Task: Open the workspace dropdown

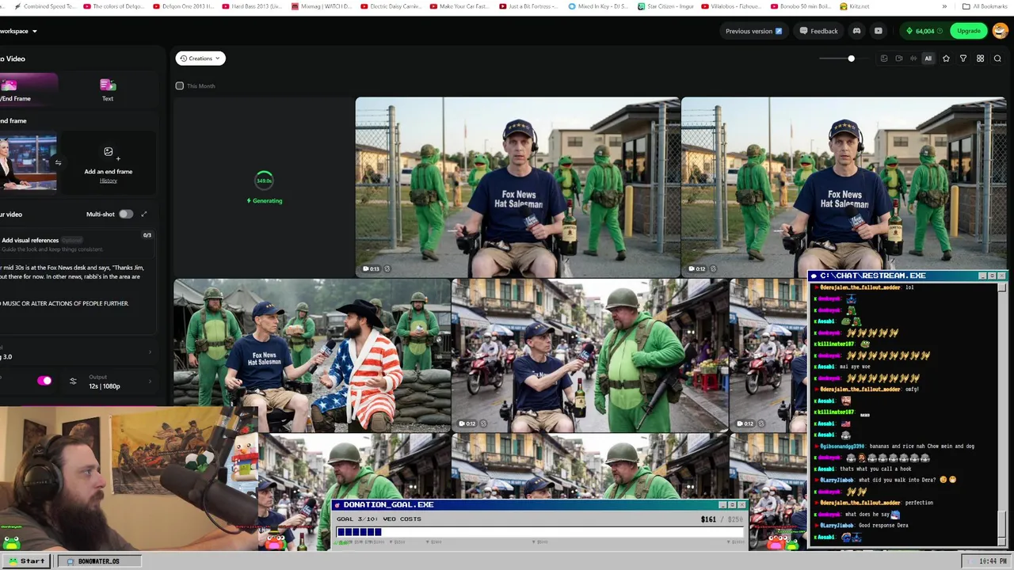Action: coord(19,31)
